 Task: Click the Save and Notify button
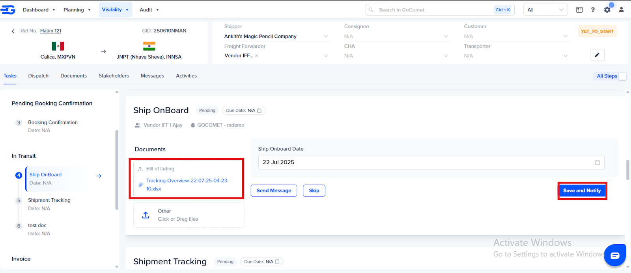(x=582, y=191)
